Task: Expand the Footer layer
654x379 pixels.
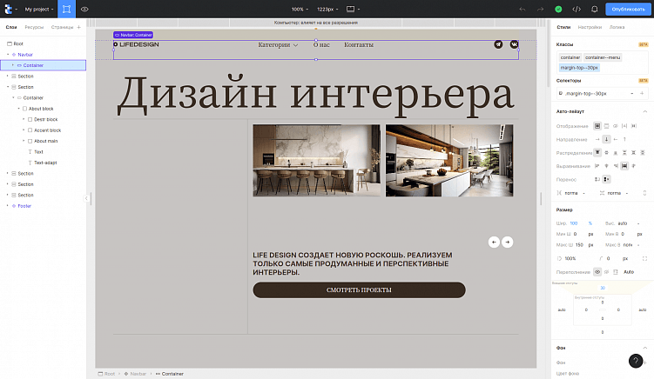Action: coord(8,206)
